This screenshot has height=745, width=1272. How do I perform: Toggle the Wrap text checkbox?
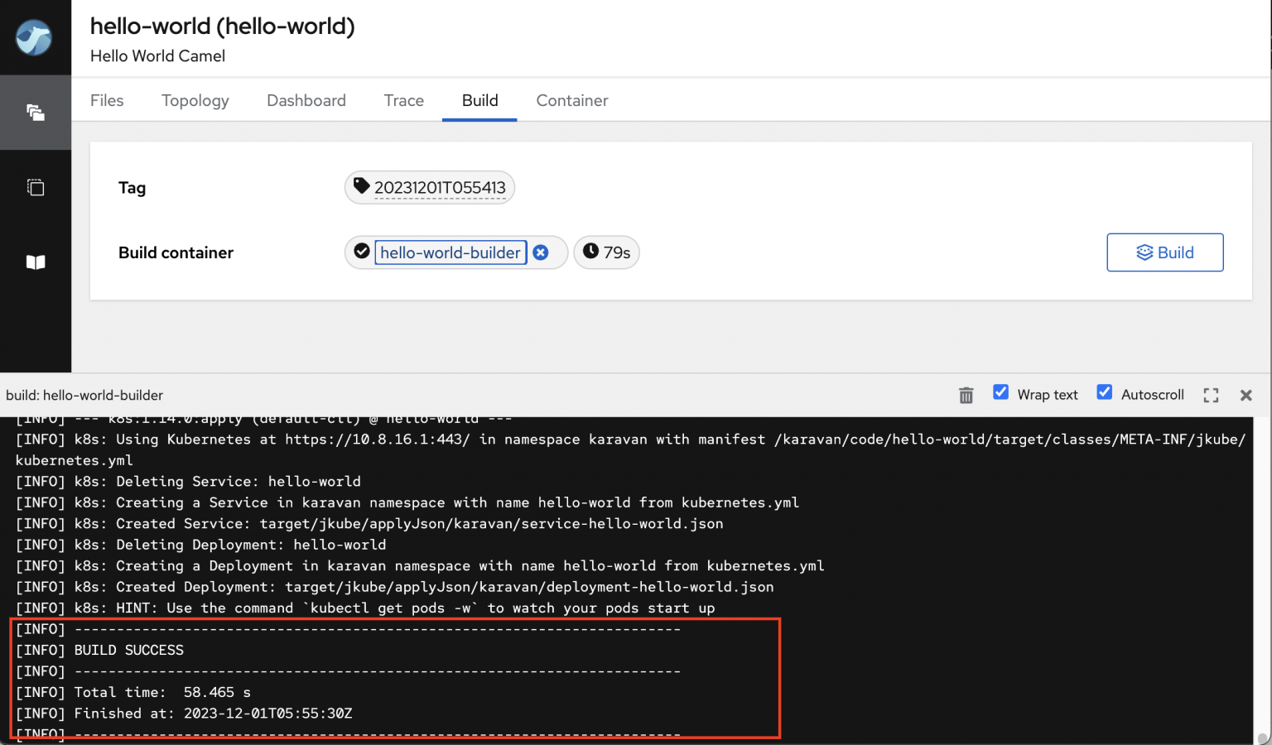[x=1000, y=392]
